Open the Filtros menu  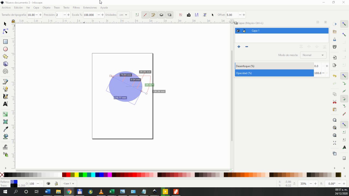click(76, 8)
